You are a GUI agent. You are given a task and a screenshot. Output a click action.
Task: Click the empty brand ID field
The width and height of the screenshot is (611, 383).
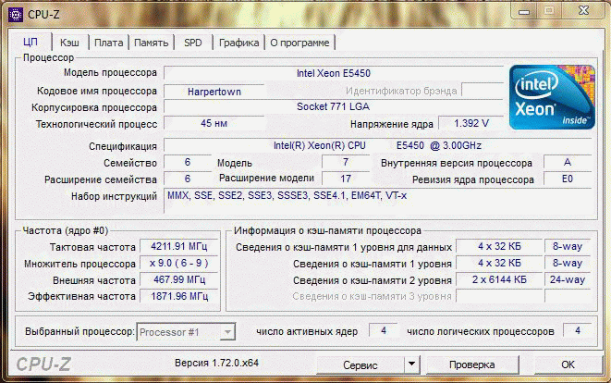[x=483, y=90]
